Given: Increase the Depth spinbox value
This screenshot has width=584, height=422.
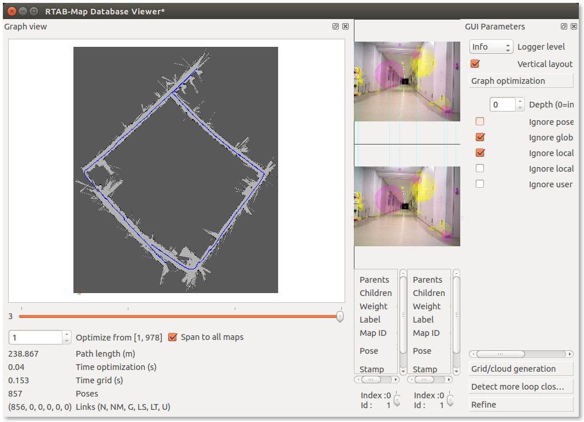Looking at the screenshot, I should [520, 101].
